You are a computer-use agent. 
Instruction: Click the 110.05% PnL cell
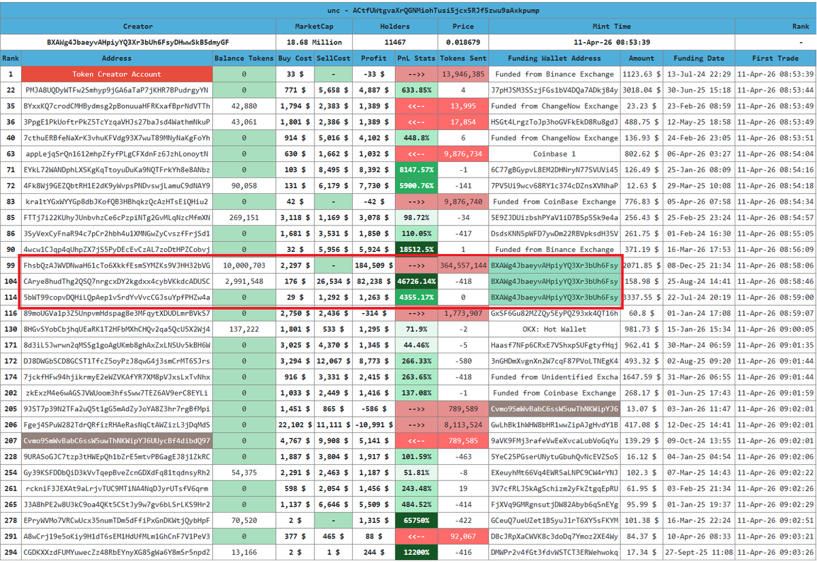417,234
